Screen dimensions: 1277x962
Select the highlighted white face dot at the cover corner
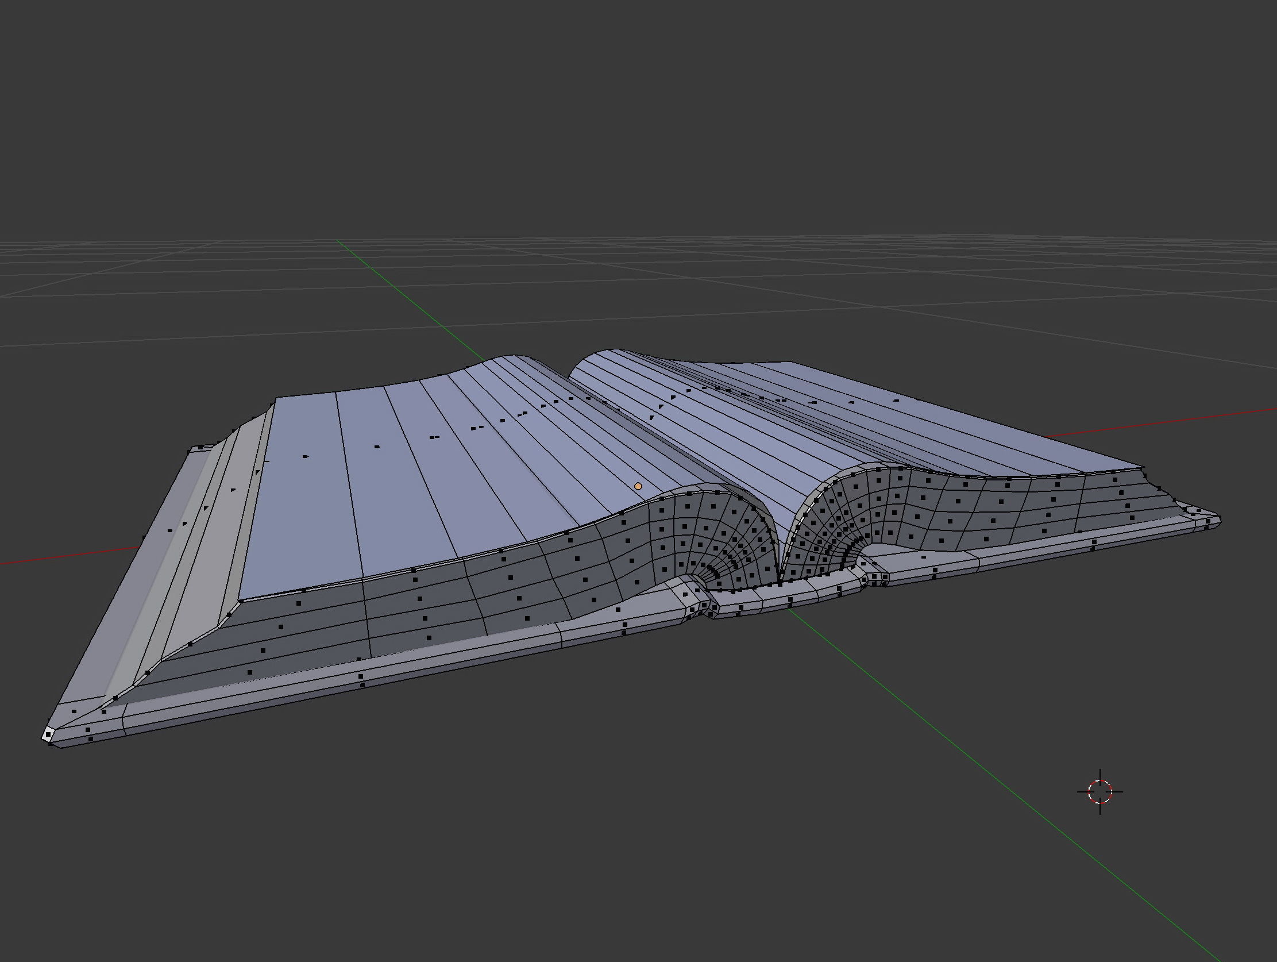click(48, 734)
